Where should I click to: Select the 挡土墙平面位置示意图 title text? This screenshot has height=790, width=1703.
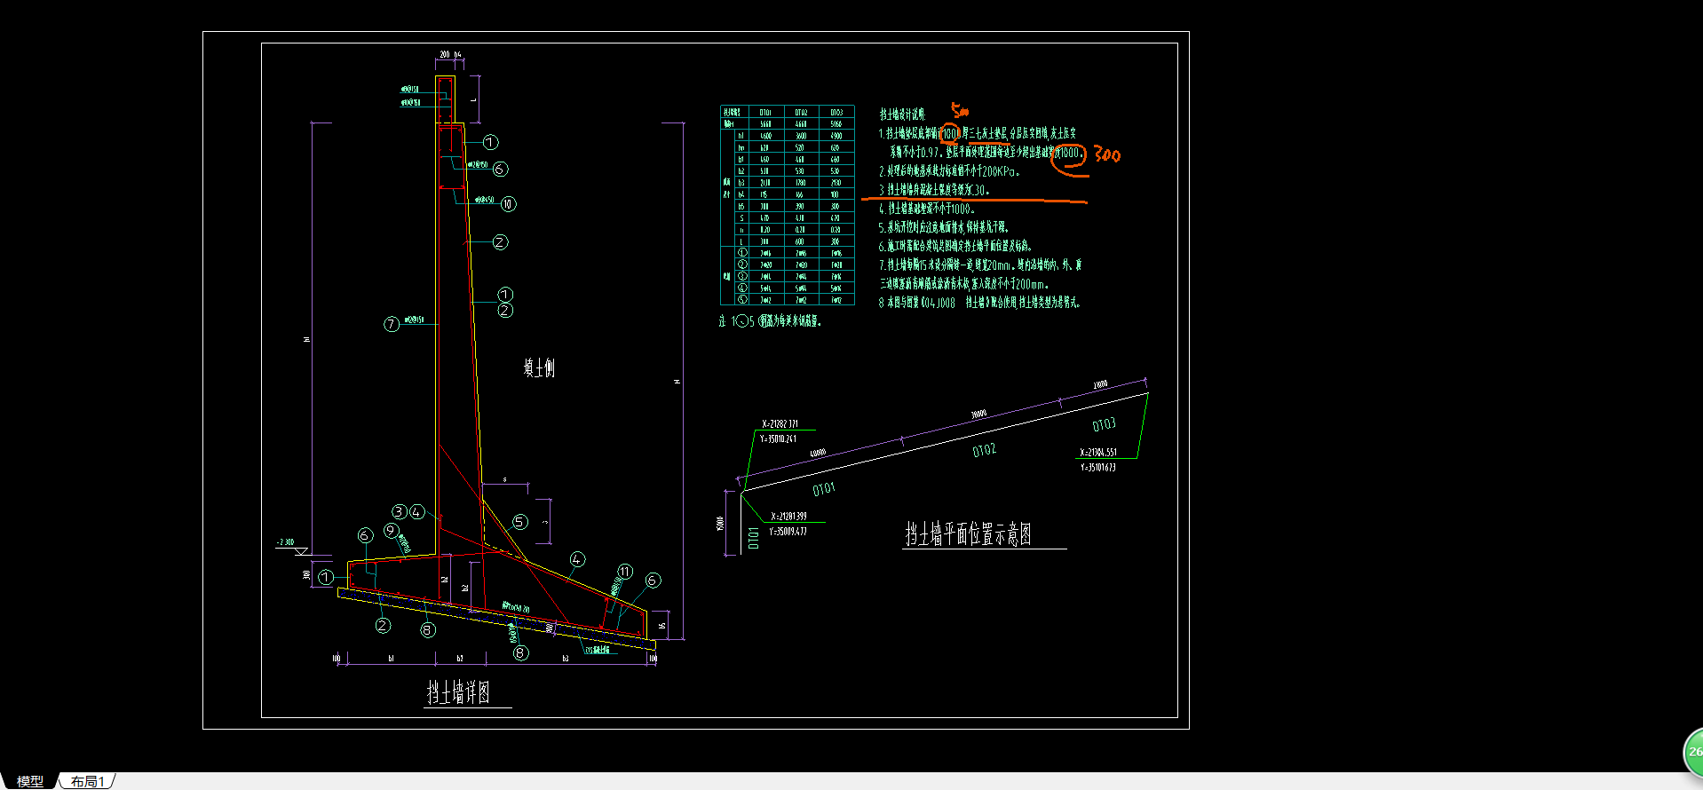click(x=968, y=533)
